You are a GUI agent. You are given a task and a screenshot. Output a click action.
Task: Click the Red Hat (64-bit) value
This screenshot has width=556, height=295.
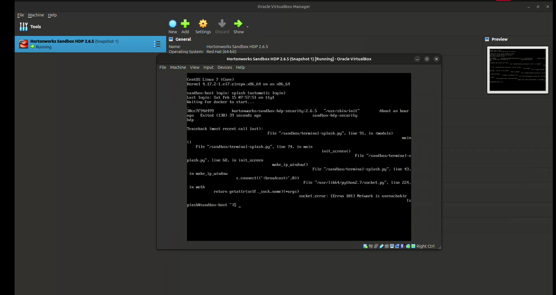pyautogui.click(x=222, y=52)
